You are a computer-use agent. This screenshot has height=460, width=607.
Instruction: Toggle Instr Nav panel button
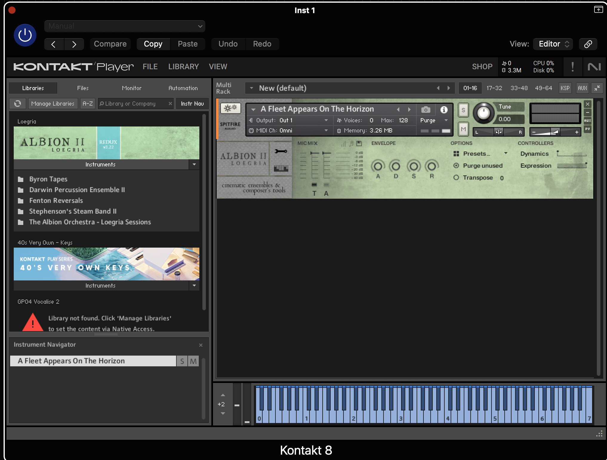pos(192,104)
